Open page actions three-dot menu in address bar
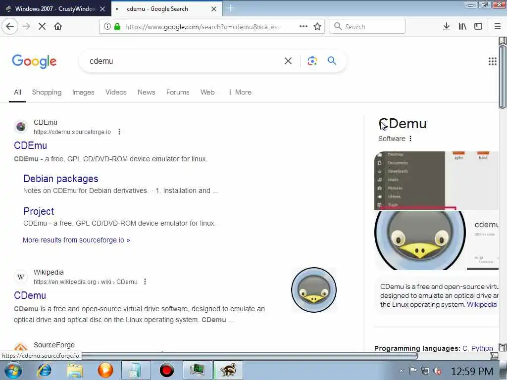The width and height of the screenshot is (507, 380). coord(304,27)
